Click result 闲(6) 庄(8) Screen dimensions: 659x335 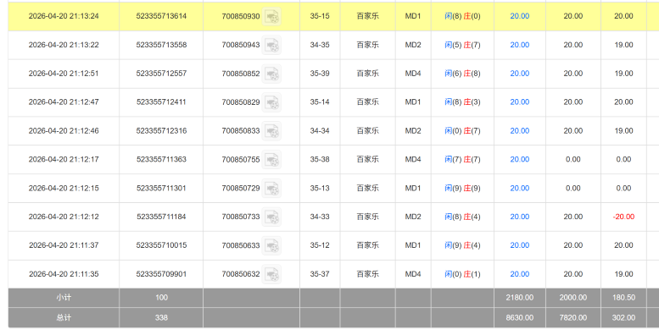click(462, 74)
